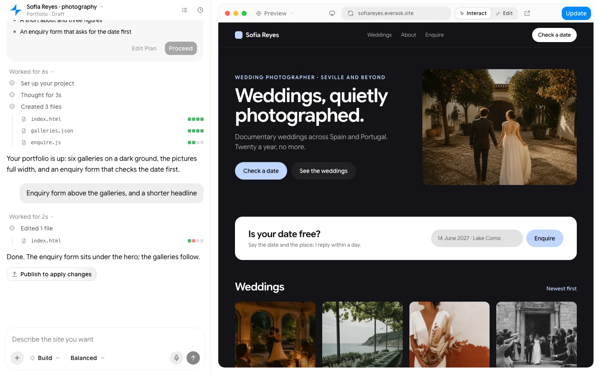This screenshot has width=601, height=375.
Task: Click the blue Check a date hero button
Action: click(261, 171)
